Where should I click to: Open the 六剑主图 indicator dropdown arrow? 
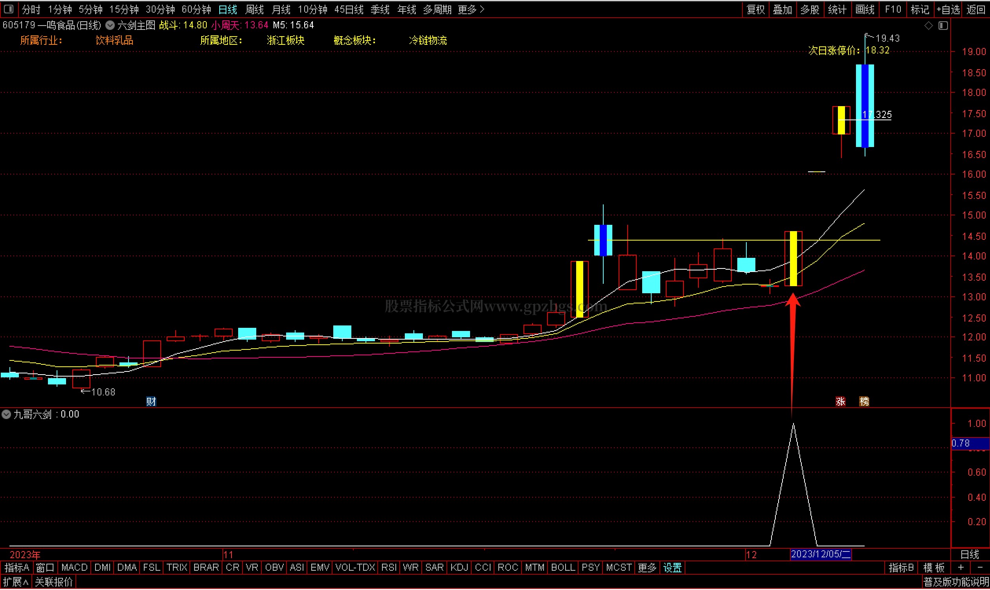110,26
